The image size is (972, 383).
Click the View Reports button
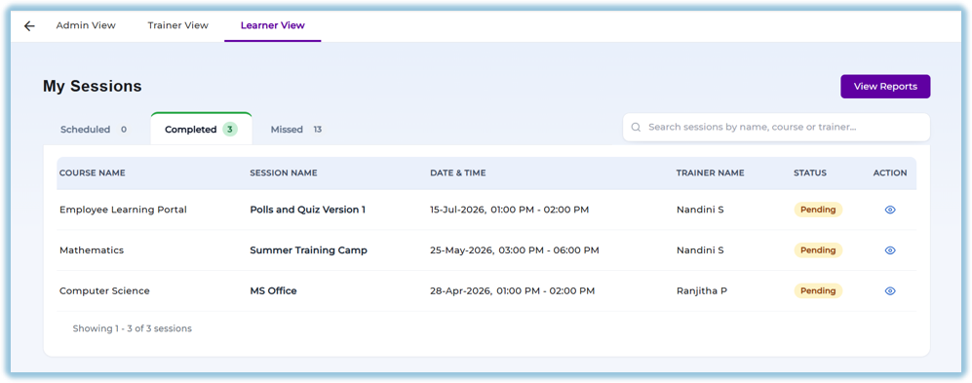[885, 86]
